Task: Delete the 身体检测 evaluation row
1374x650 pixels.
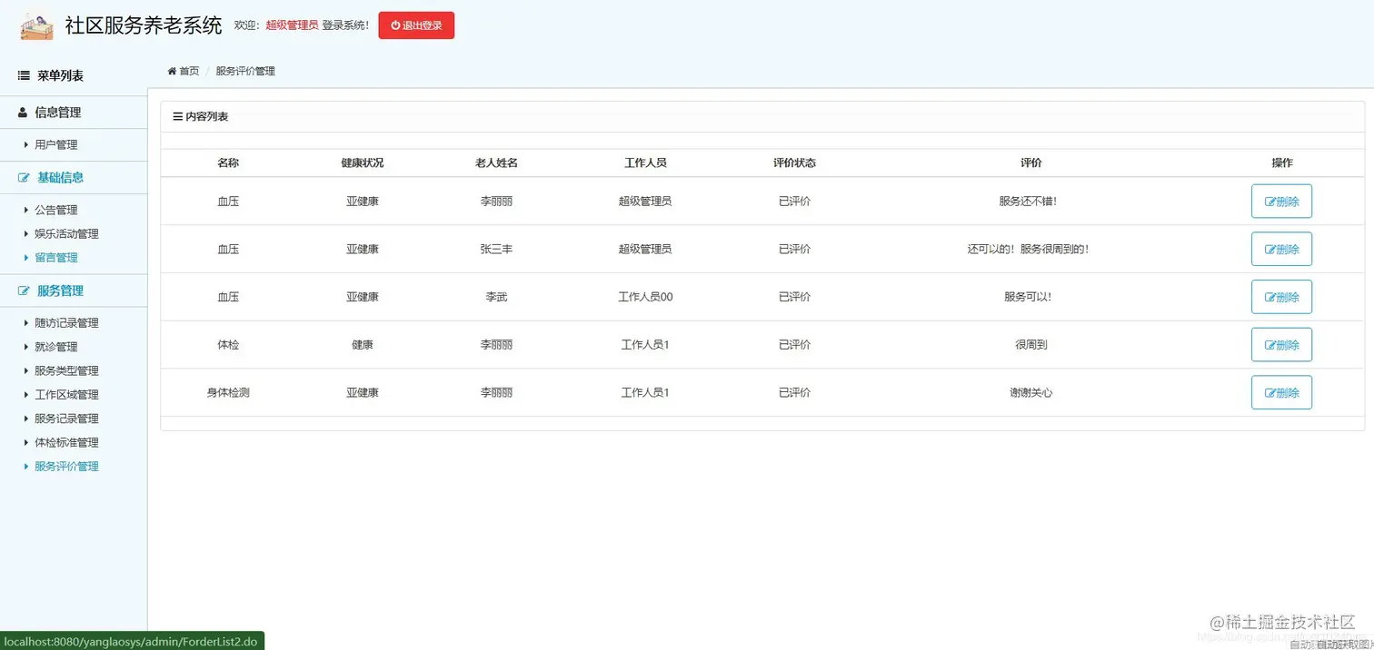Action: pyautogui.click(x=1281, y=392)
